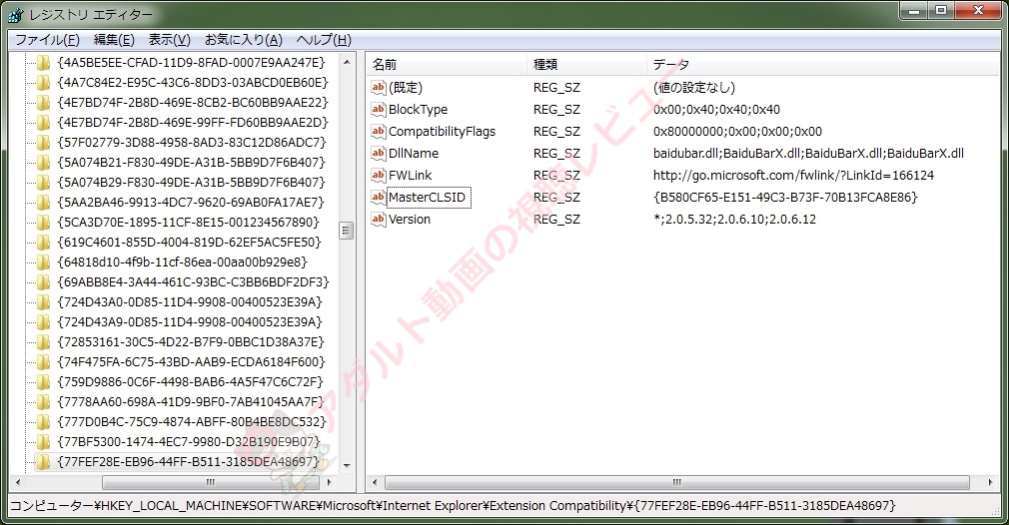Screen dimensions: 1009x525
Task: Click folder icon of {5A074B21-F830-49DE-A31B-5BB9D7F6B407}
Action: tap(43, 162)
